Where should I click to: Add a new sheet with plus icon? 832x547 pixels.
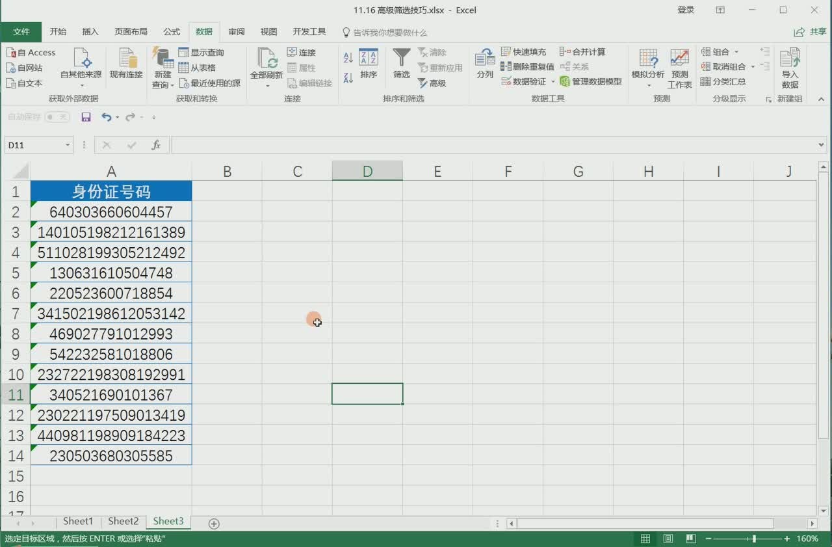coord(214,524)
